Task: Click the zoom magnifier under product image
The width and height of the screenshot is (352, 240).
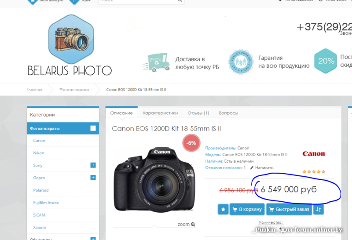Action: point(193,224)
